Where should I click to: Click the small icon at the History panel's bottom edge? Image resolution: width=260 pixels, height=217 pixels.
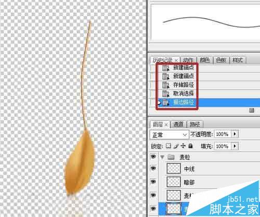(x=252, y=110)
